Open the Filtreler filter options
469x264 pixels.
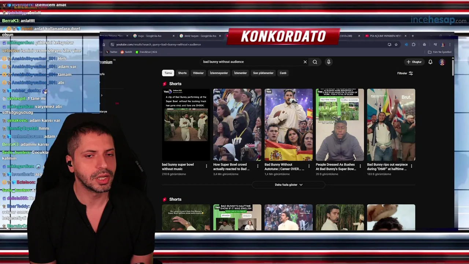405,73
